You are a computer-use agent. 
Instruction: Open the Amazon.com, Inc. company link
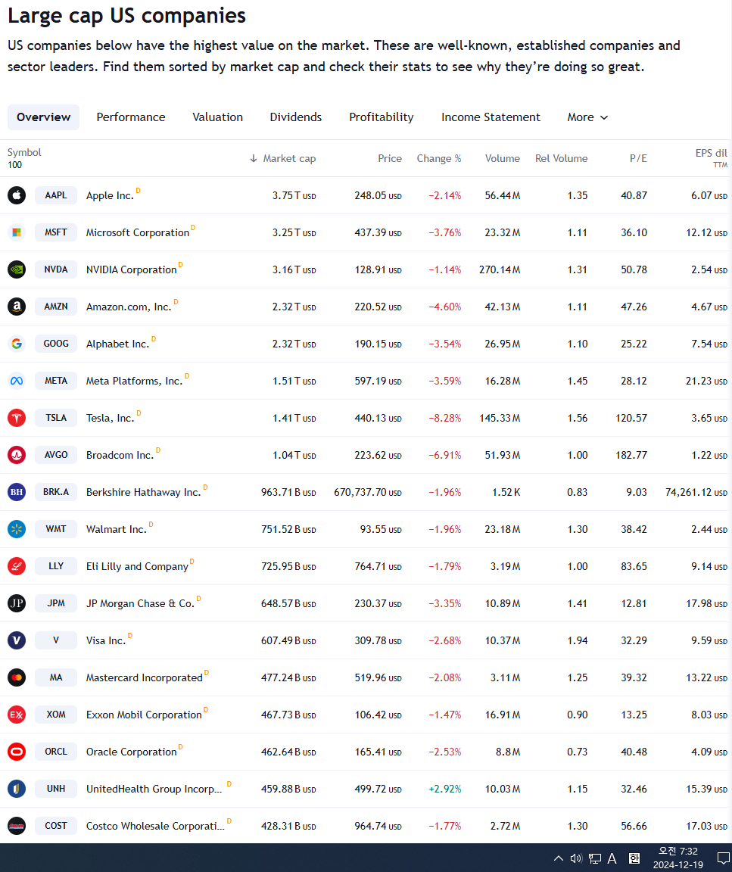pos(129,307)
